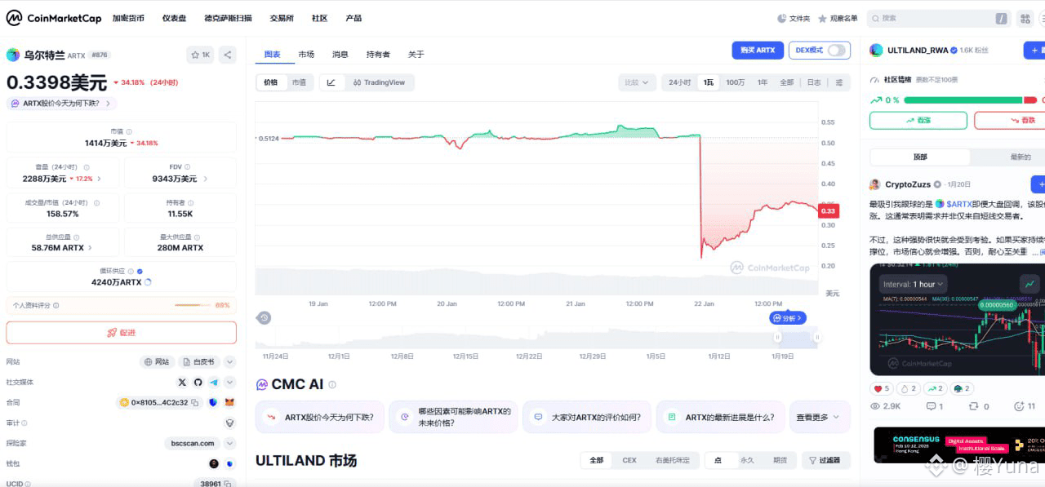
Task: Open ARTX Telegram social link
Action: coord(214,382)
